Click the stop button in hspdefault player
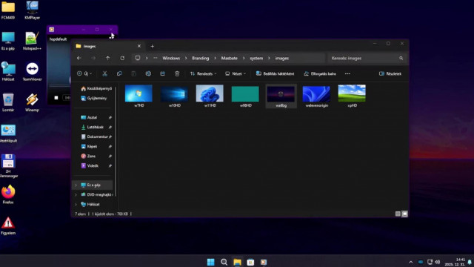Image resolution: width=474 pixels, height=267 pixels. (x=56, y=97)
